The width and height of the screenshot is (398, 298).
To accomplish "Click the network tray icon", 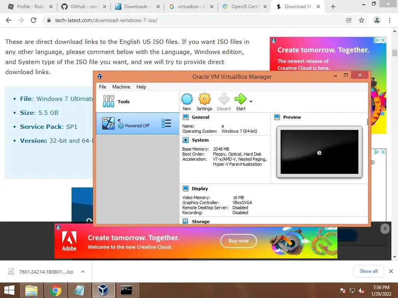I will (x=352, y=291).
